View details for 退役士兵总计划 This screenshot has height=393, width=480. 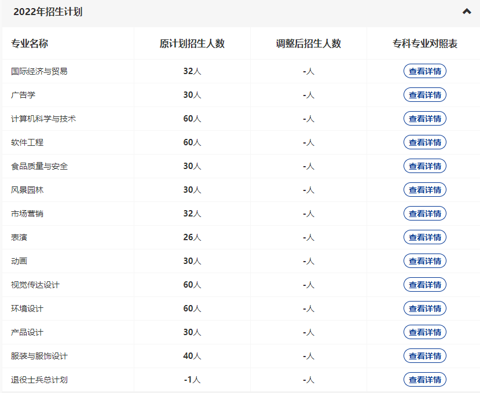click(x=425, y=380)
